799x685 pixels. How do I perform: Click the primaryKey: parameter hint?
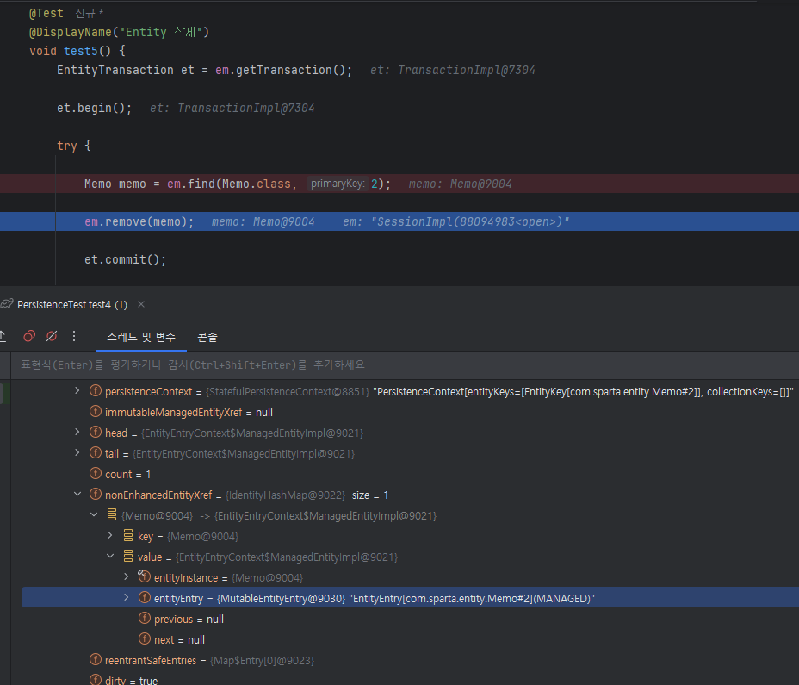pyautogui.click(x=338, y=184)
